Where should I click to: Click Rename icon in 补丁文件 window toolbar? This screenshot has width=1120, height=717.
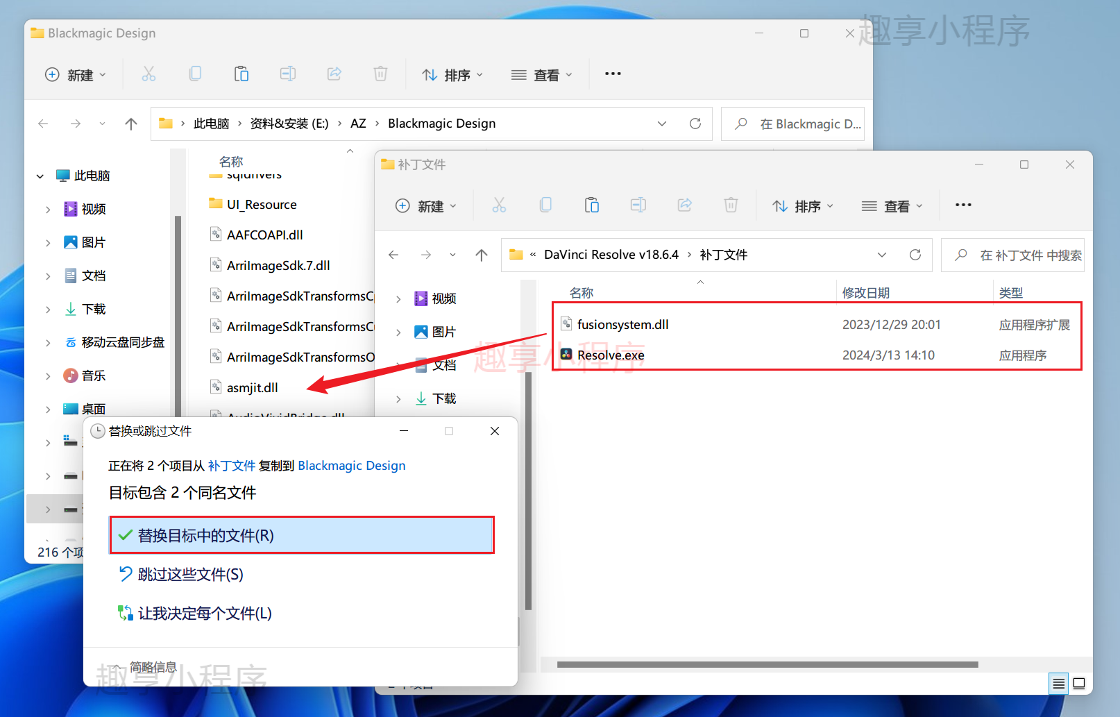point(638,205)
